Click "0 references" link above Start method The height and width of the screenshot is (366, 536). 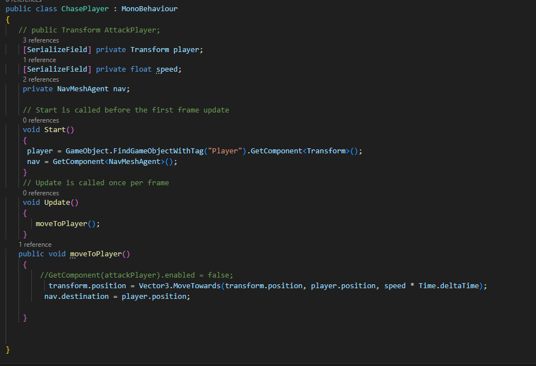point(41,120)
